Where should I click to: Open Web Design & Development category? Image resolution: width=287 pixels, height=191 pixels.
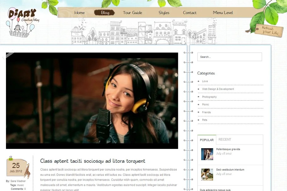click(x=218, y=89)
